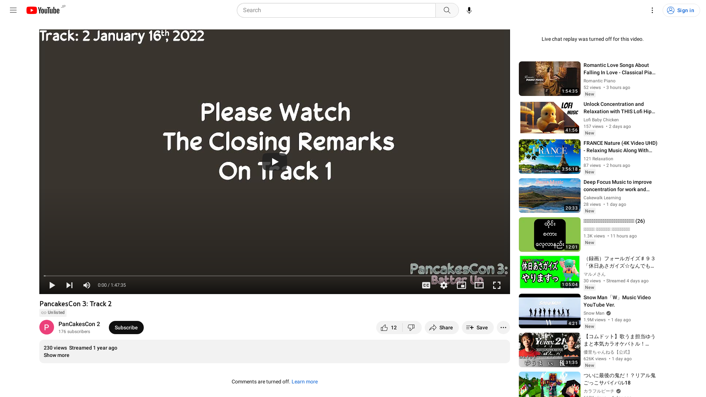Start voice search with microphone
This screenshot has height=397, width=706.
[x=469, y=10]
